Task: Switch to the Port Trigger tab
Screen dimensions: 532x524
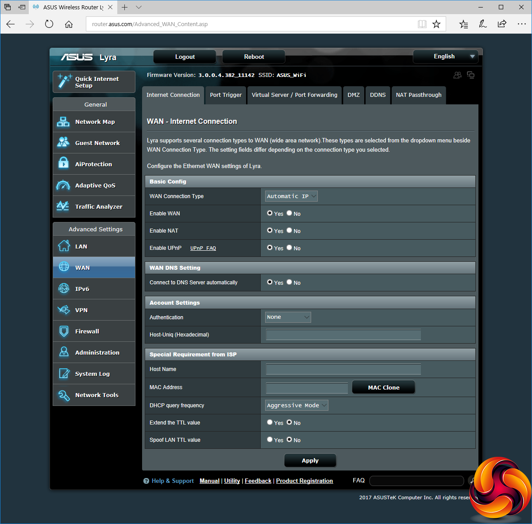Action: click(x=226, y=95)
